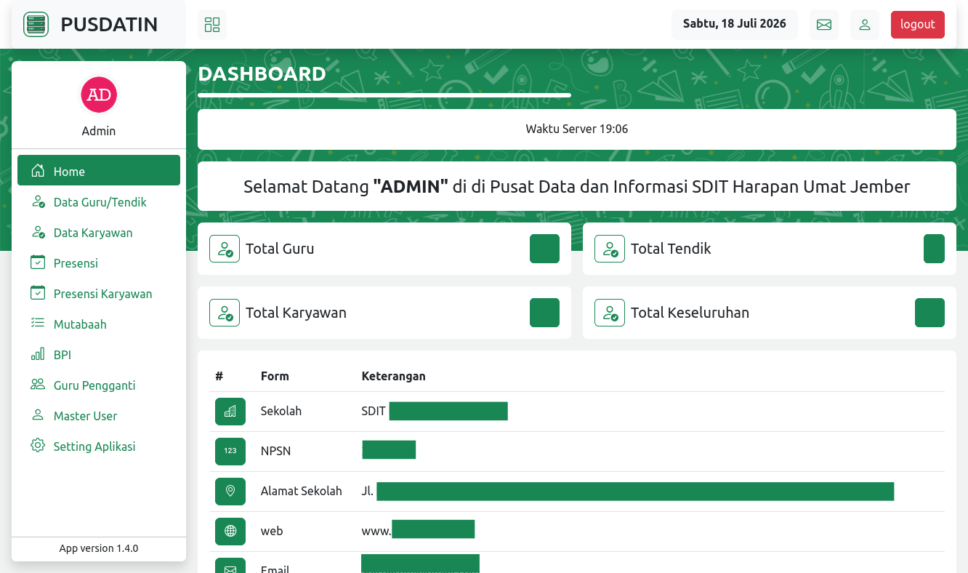This screenshot has width=968, height=573.
Task: Open the Mutabaah menu item
Action: [x=99, y=324]
